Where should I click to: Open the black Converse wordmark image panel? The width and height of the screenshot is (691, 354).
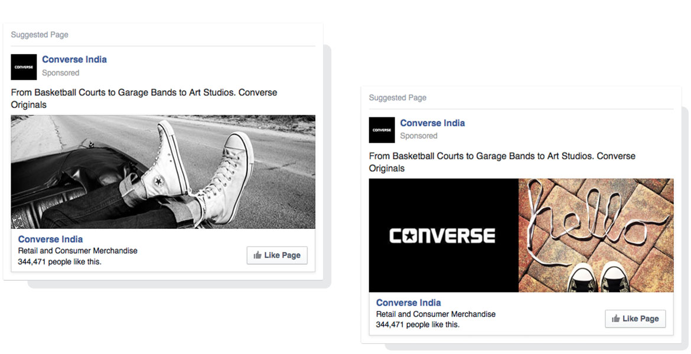click(443, 235)
